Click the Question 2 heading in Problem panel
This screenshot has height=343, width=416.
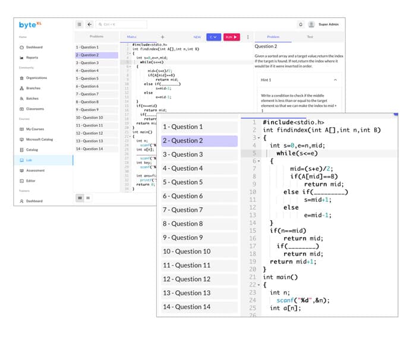pos(266,46)
